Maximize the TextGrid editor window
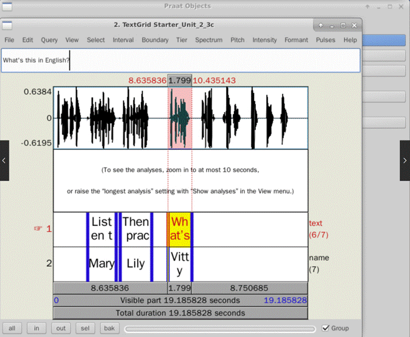410x337 pixels. [343, 26]
